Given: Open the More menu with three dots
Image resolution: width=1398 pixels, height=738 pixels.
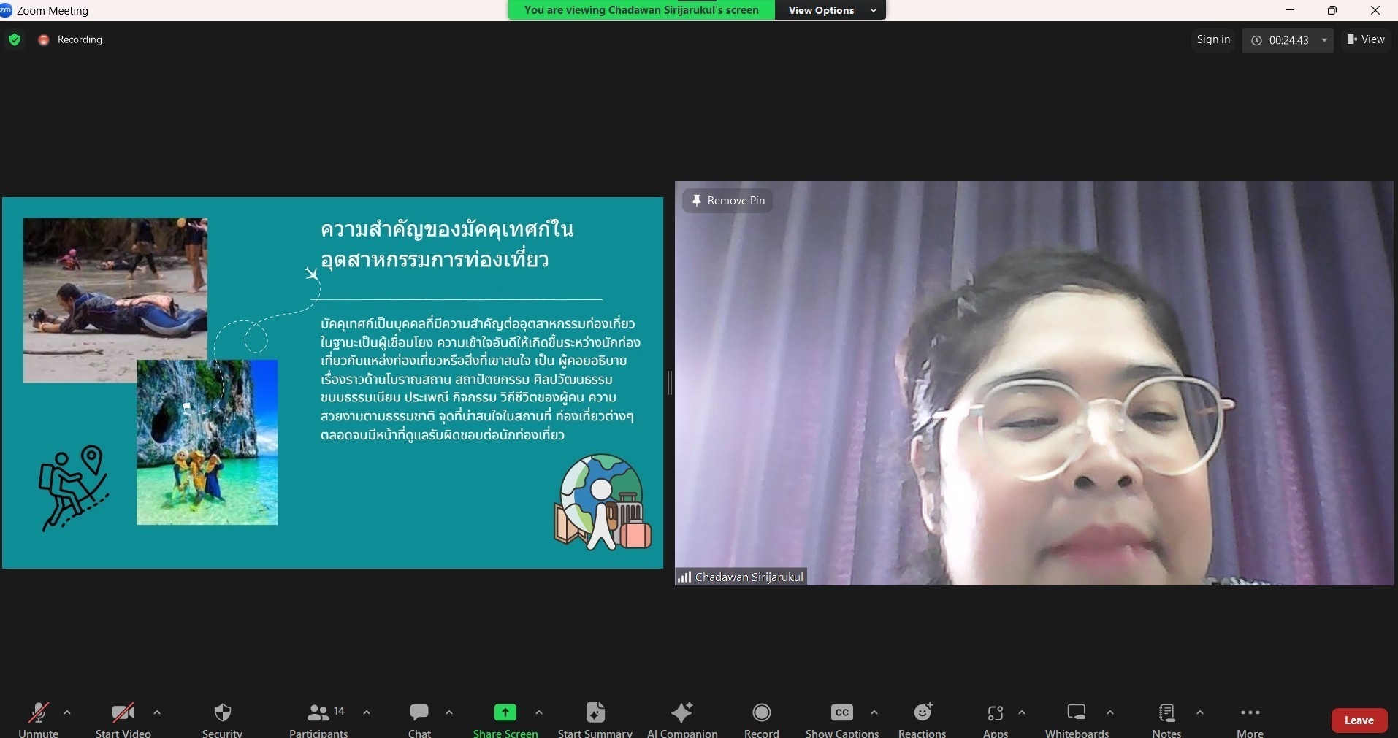Looking at the screenshot, I should [x=1250, y=719].
